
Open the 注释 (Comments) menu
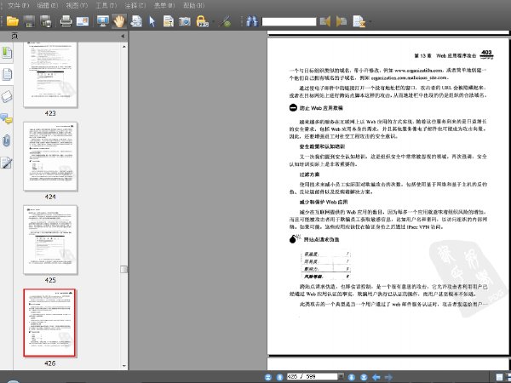click(x=135, y=5)
